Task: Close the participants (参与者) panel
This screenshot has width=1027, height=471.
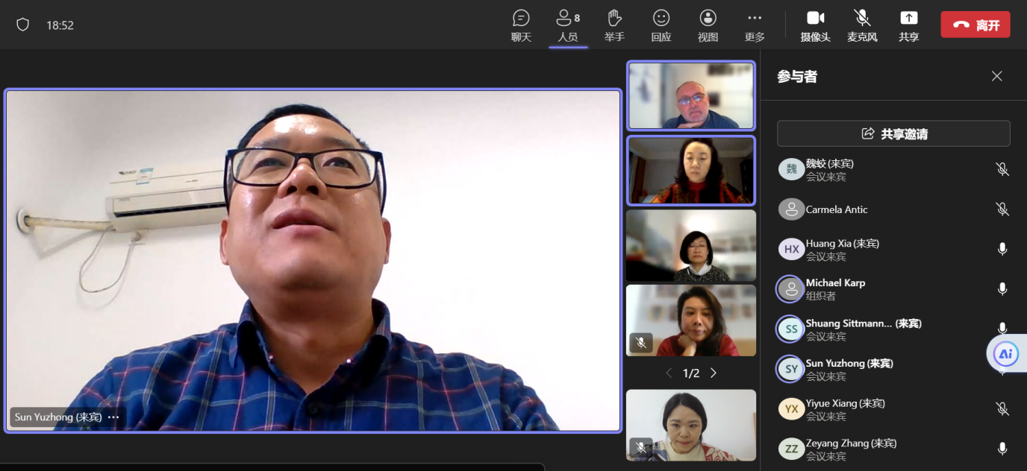Action: (996, 76)
